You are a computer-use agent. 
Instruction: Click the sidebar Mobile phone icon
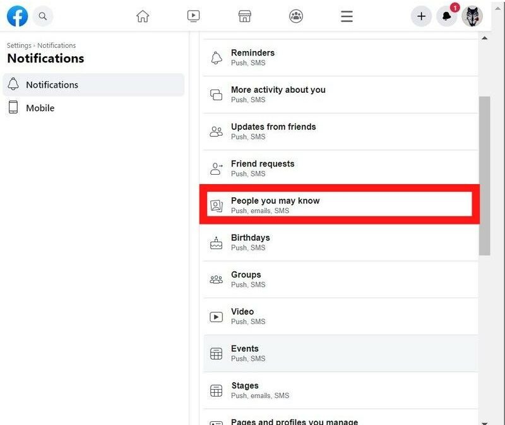(13, 107)
